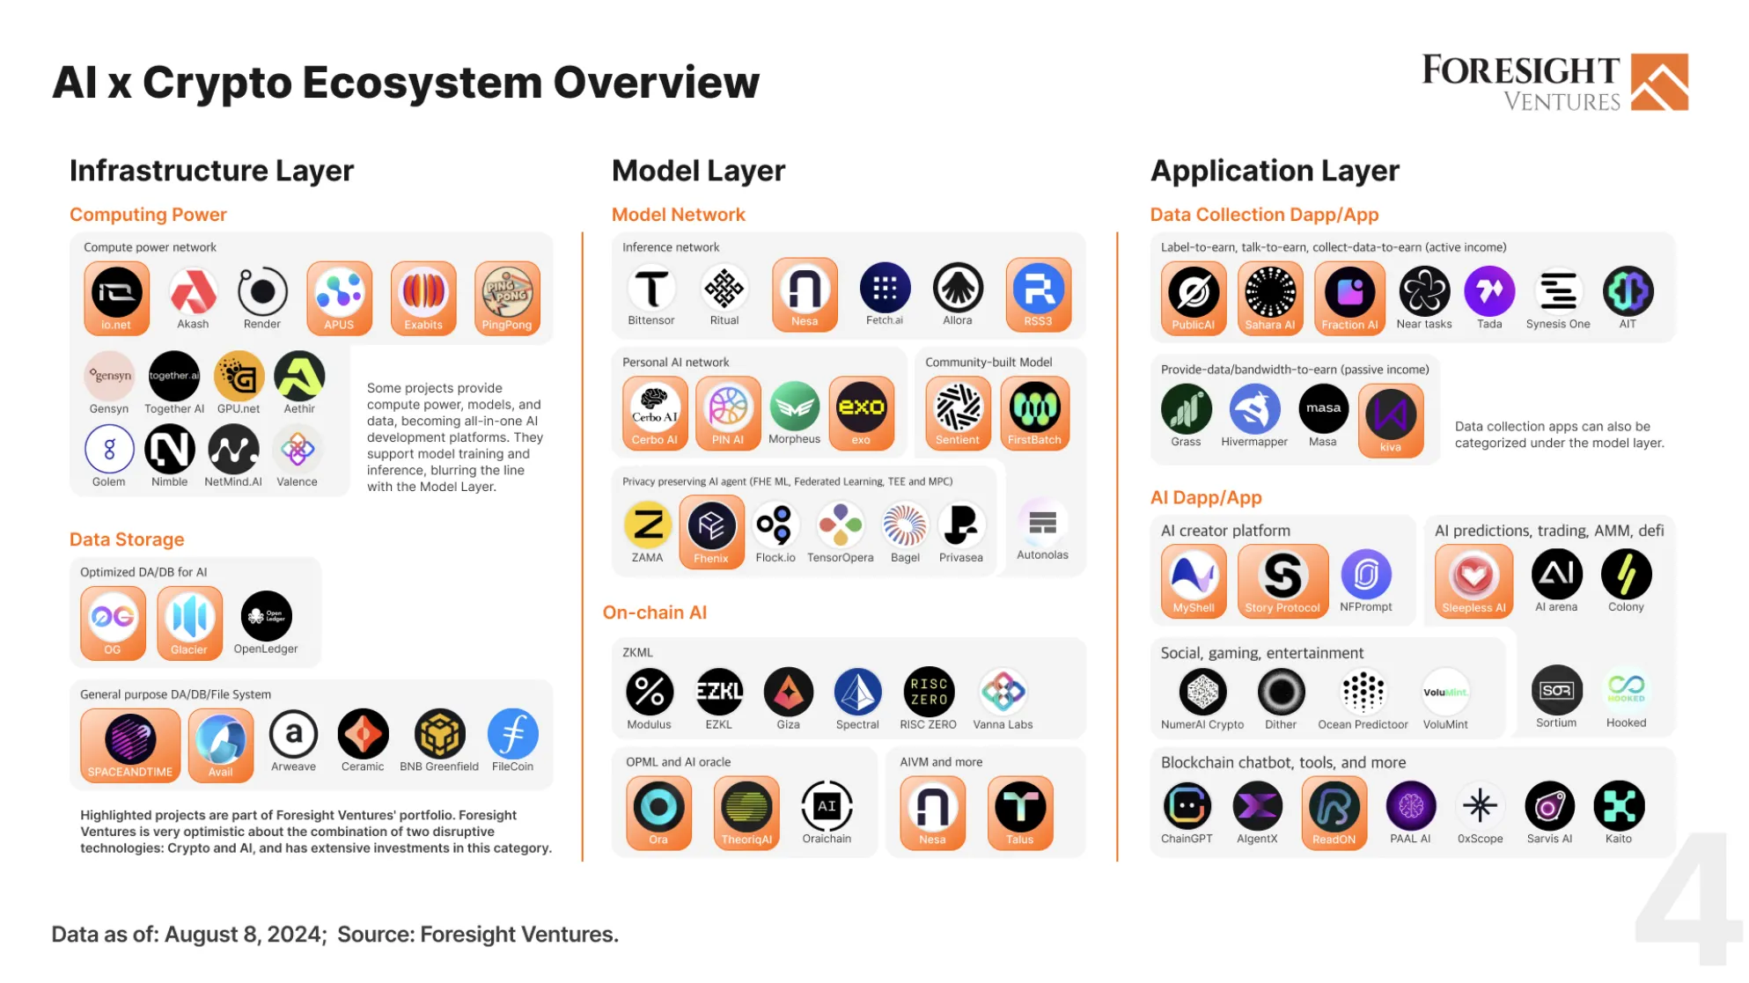Image resolution: width=1749 pixels, height=983 pixels.
Task: Select the Morpheus green wings icon
Action: click(x=795, y=407)
